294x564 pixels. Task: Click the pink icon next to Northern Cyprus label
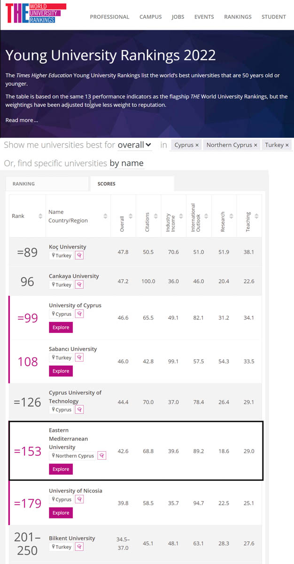click(x=102, y=455)
